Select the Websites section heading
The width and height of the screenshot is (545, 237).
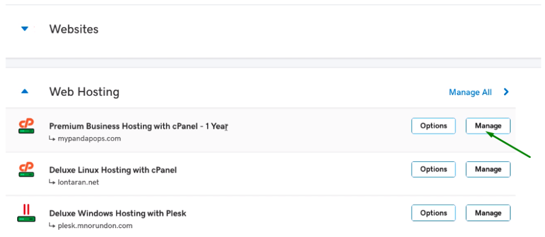[74, 29]
